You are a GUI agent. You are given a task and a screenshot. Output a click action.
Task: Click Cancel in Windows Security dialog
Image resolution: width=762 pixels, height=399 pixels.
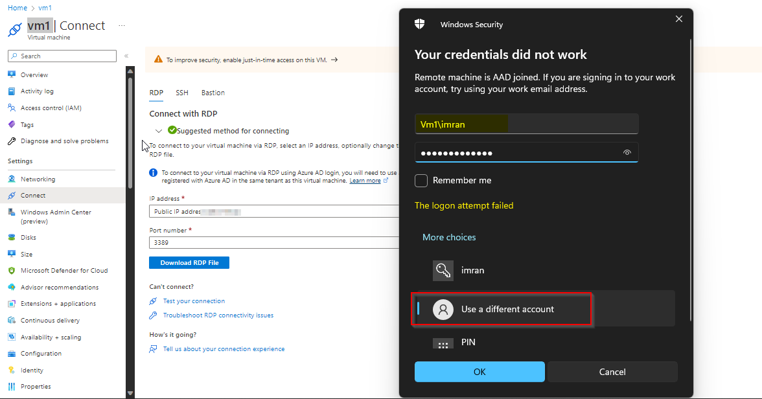point(612,372)
